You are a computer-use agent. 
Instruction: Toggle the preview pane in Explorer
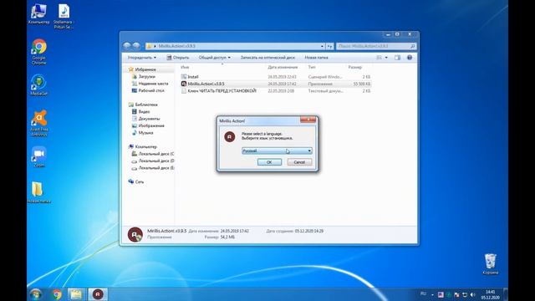(x=398, y=58)
